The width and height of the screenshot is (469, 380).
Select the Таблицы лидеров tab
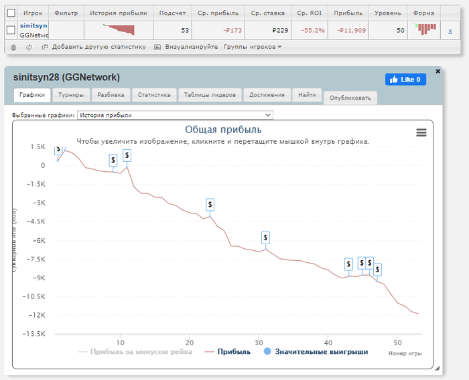coord(210,95)
